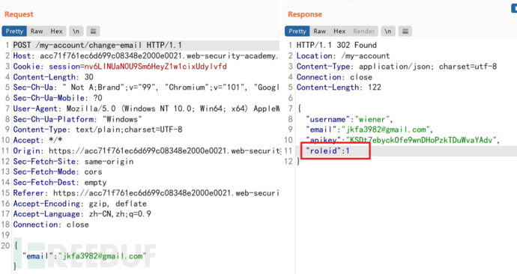Screen dimensions: 517x274
Task: Switch Response view to Hex
Action: point(339,31)
